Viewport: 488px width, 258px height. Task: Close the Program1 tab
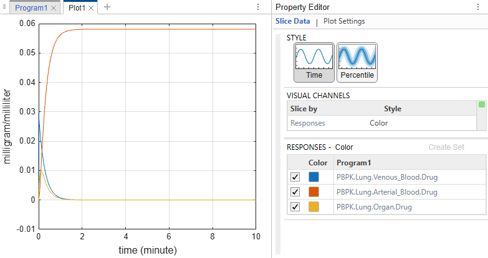tap(54, 8)
